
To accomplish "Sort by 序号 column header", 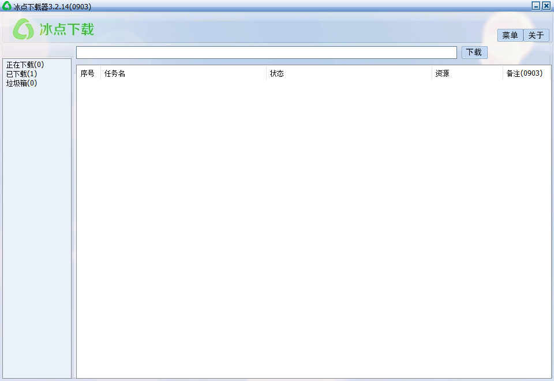I will point(89,73).
